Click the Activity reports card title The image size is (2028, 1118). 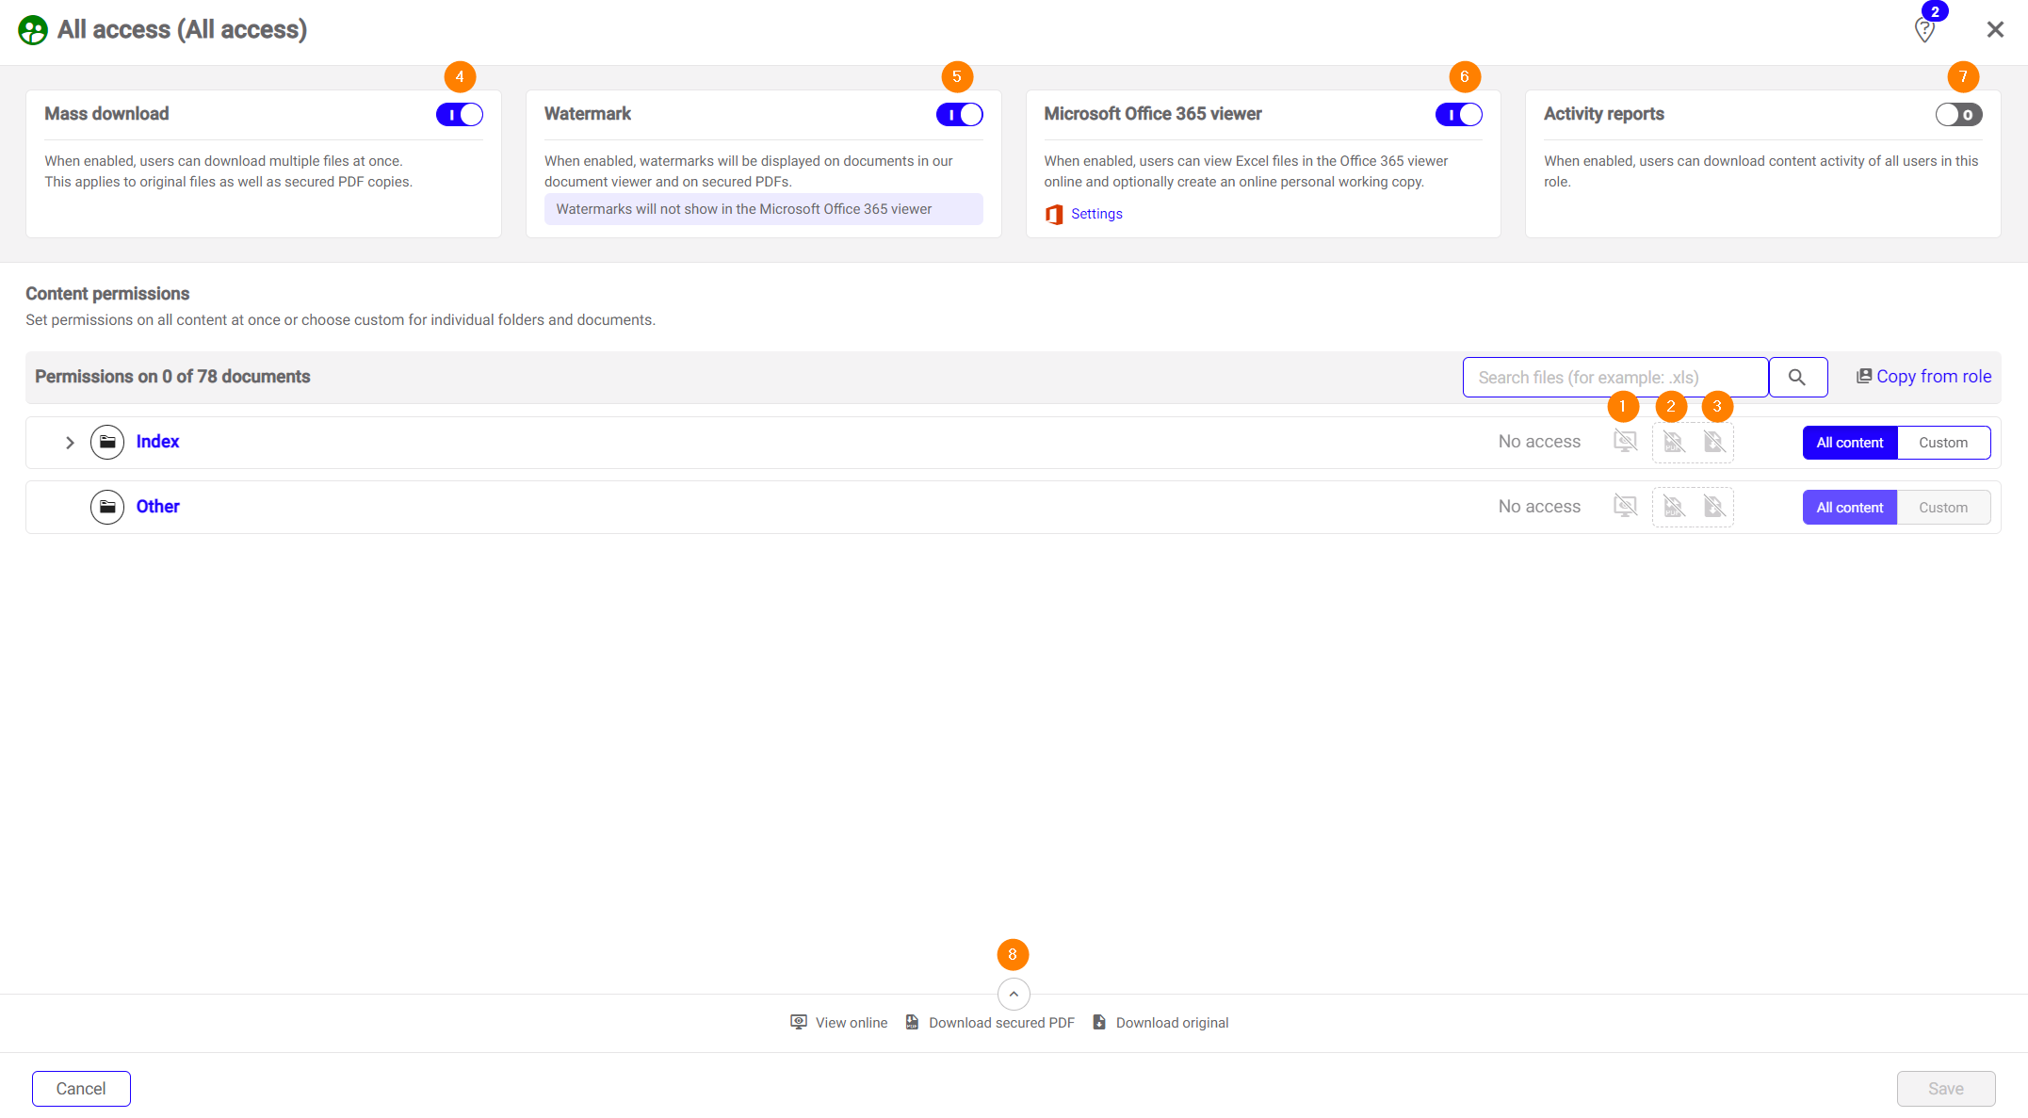click(1603, 114)
